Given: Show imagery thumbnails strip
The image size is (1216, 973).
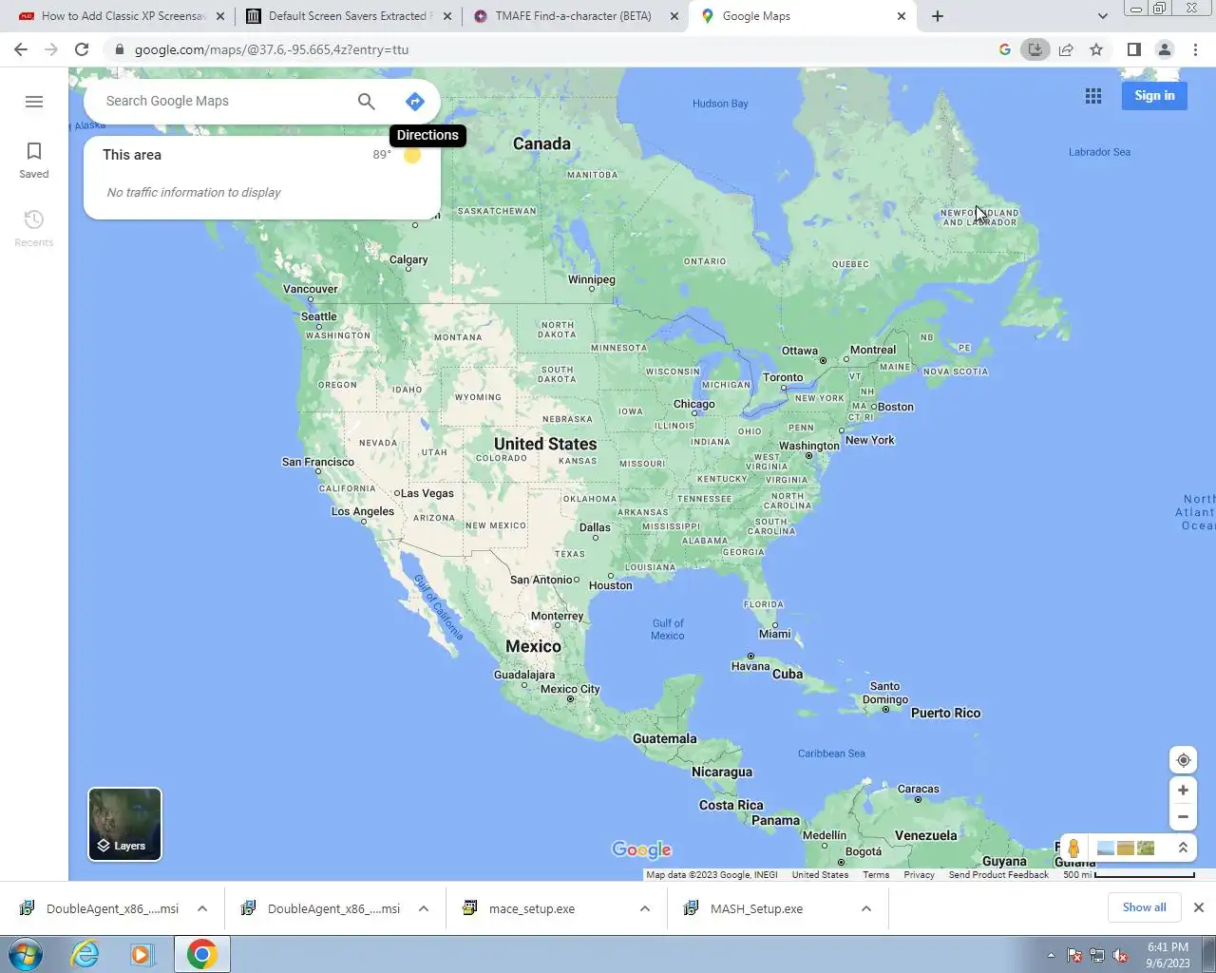Looking at the screenshot, I should point(1126,849).
